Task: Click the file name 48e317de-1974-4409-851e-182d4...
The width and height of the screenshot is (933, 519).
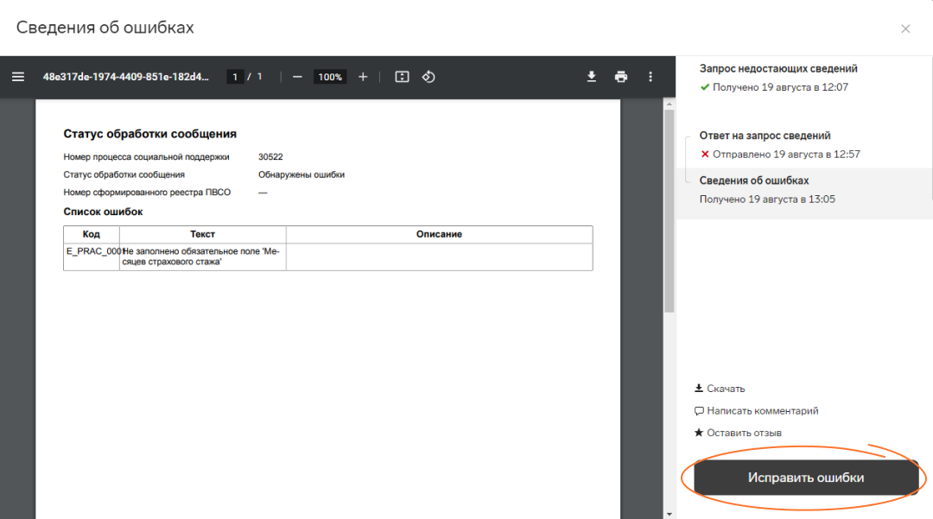Action: click(x=125, y=77)
